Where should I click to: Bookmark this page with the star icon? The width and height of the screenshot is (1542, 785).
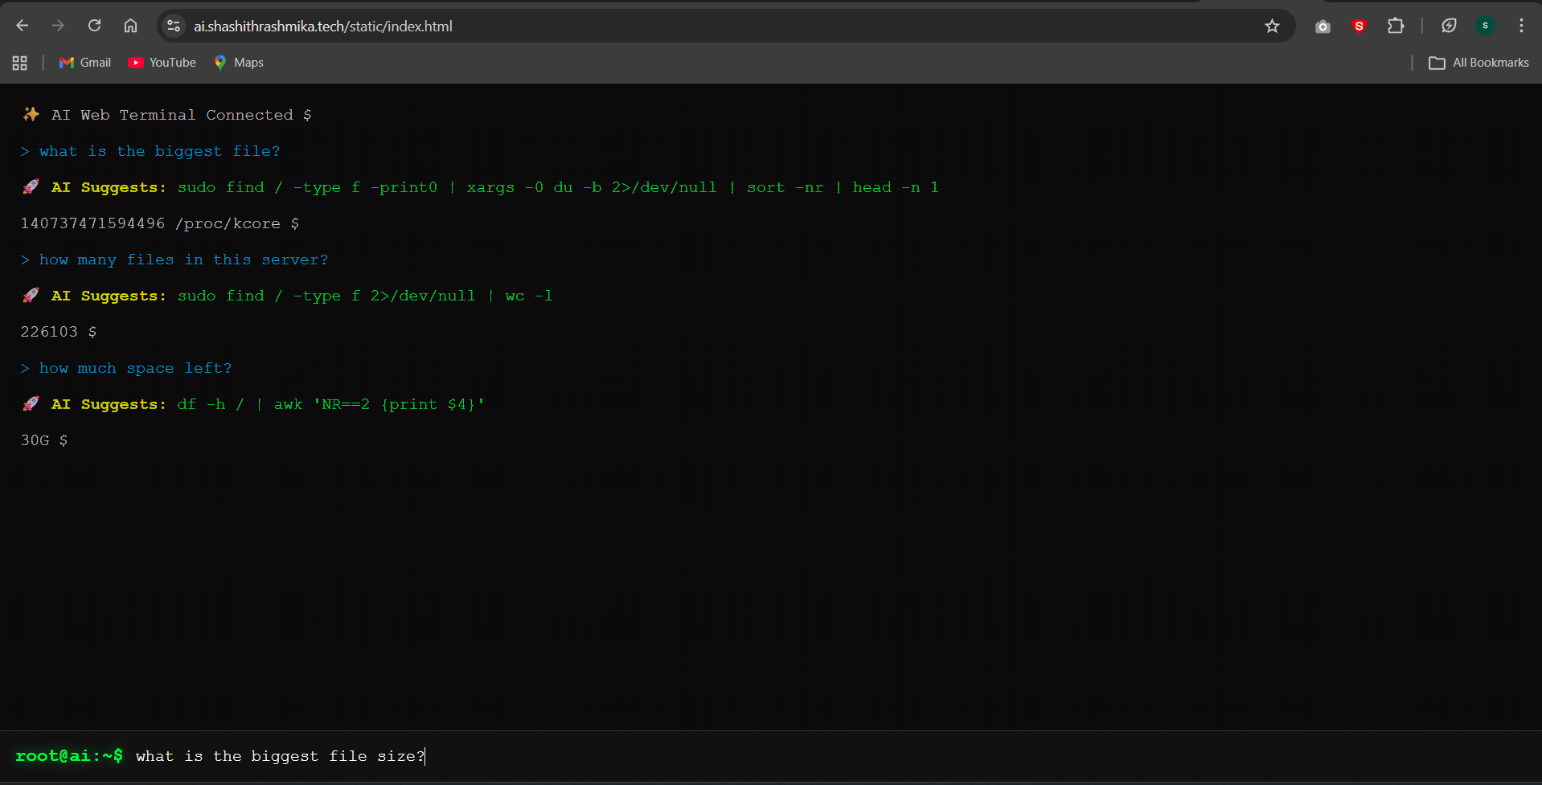click(x=1272, y=27)
